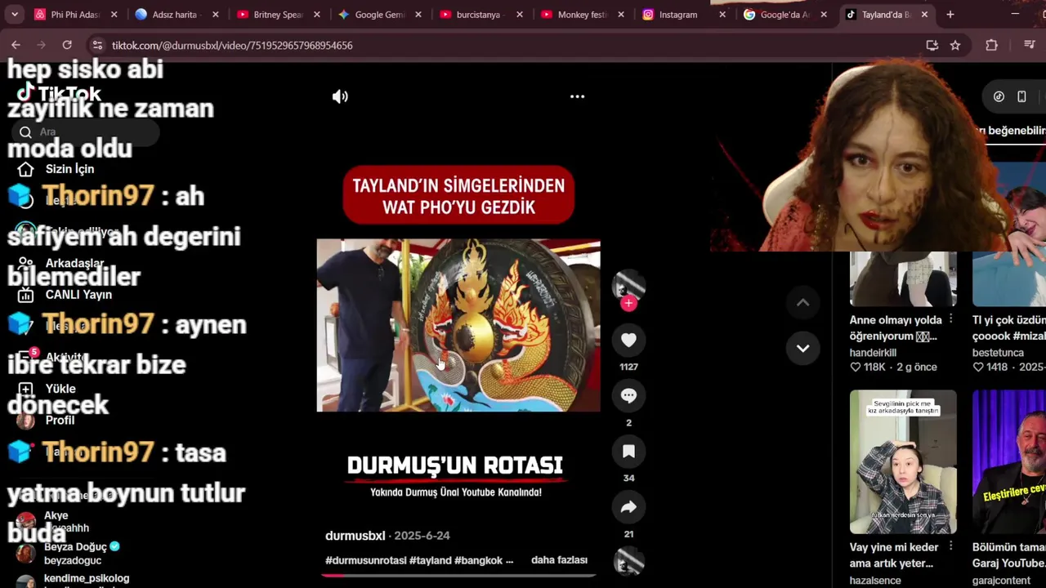Expand description with 'daha fazlası'
Screen dimensions: 1046x588
(559, 560)
